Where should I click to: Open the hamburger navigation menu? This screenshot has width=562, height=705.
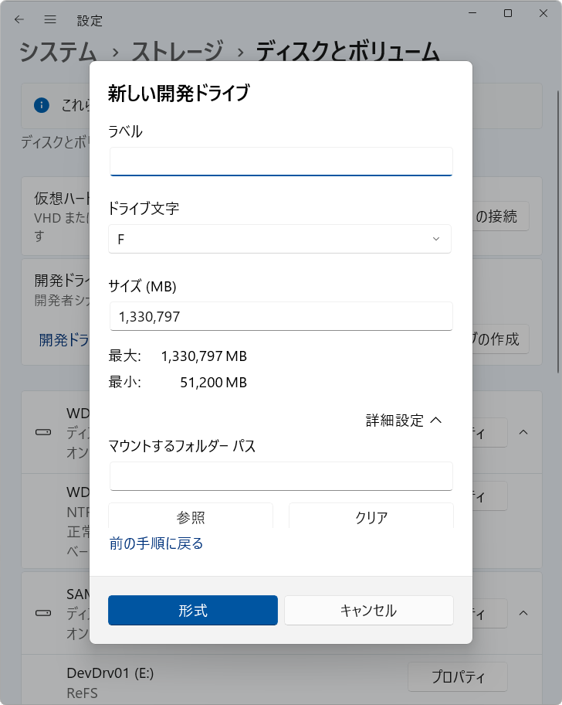click(x=50, y=19)
